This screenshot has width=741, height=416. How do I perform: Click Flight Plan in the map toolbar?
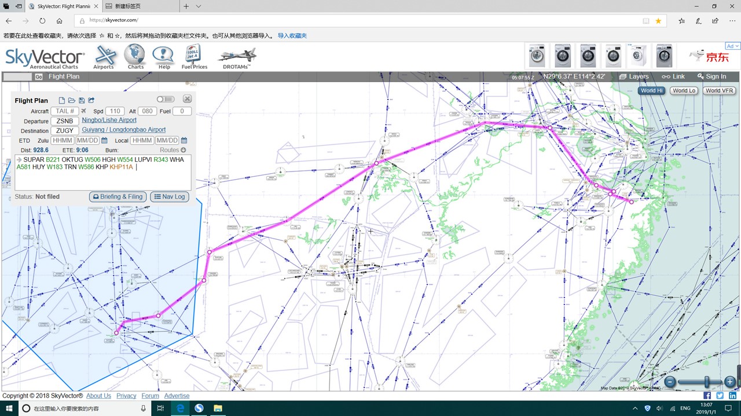pyautogui.click(x=64, y=76)
